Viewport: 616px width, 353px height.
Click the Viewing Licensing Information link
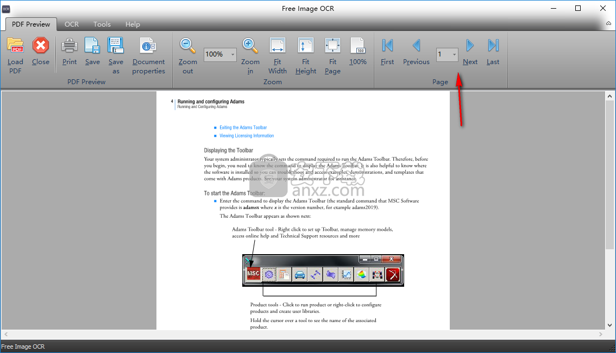pos(247,136)
